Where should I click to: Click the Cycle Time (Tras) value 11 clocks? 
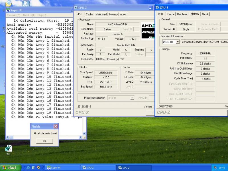(x=205, y=79)
